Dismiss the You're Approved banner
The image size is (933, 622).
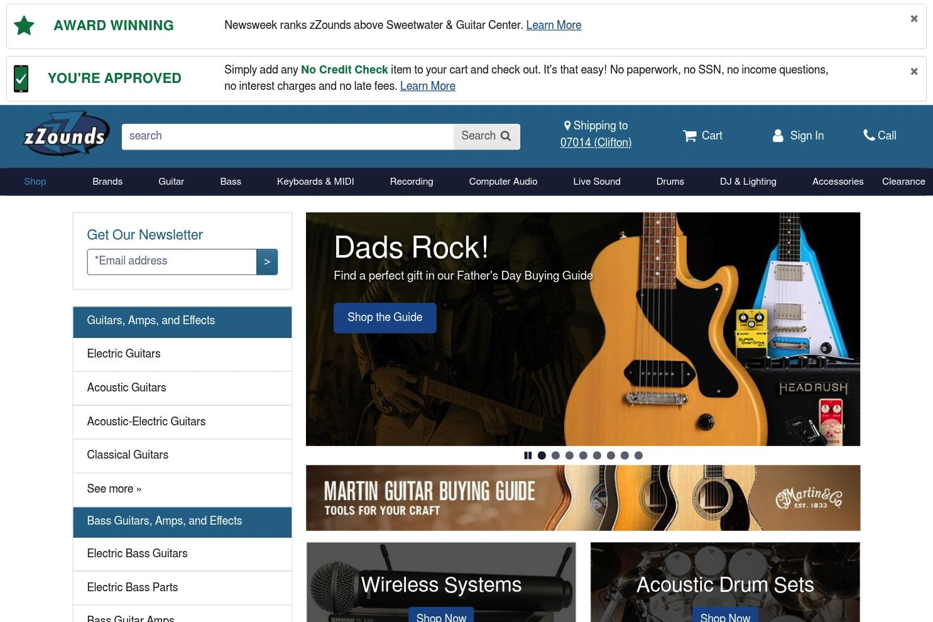pos(914,72)
